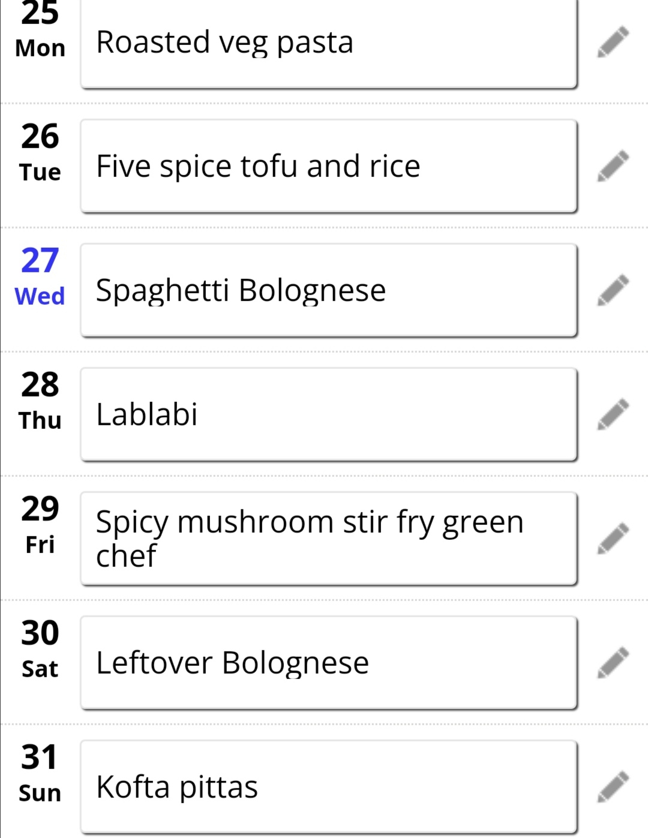The image size is (648, 838).
Task: Select the 29 Fri date label
Action: coord(40,525)
